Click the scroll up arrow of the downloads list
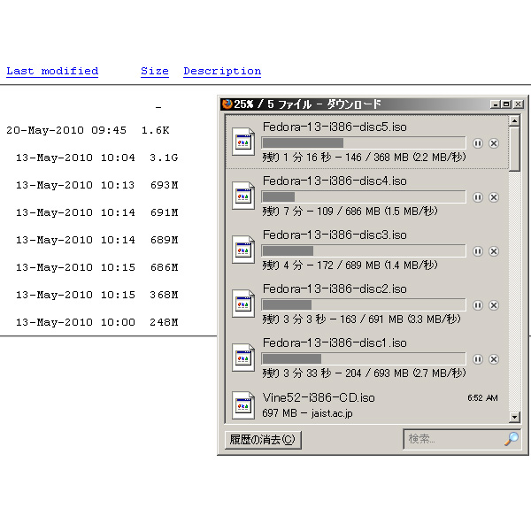531x531 pixels. [x=514, y=121]
